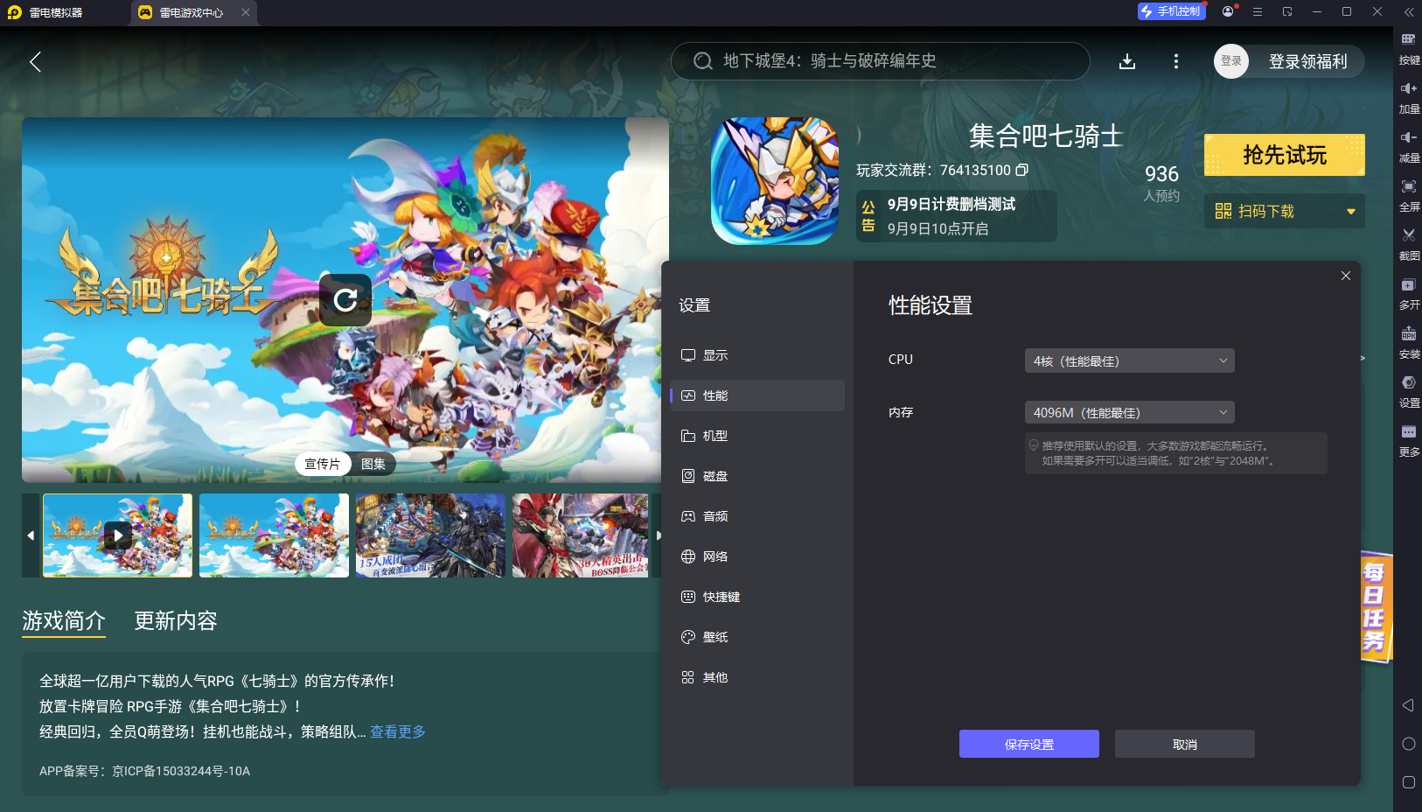Select 音频 in settings menu
The height and width of the screenshot is (812, 1422).
coord(757,516)
